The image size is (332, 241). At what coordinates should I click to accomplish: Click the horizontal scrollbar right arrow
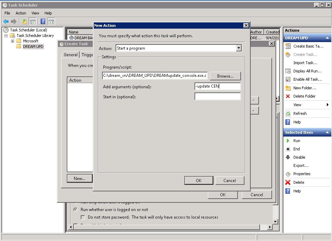tap(270, 227)
